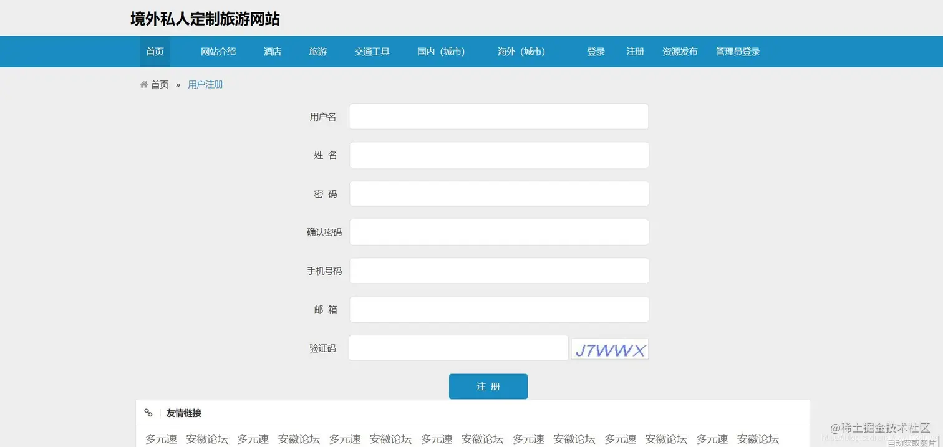Open the 首页 navigation menu item
943x447 pixels.
pos(154,52)
